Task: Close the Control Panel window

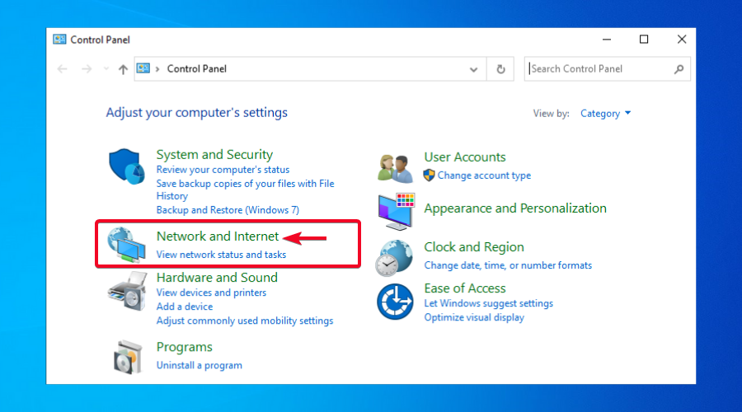Action: point(682,40)
